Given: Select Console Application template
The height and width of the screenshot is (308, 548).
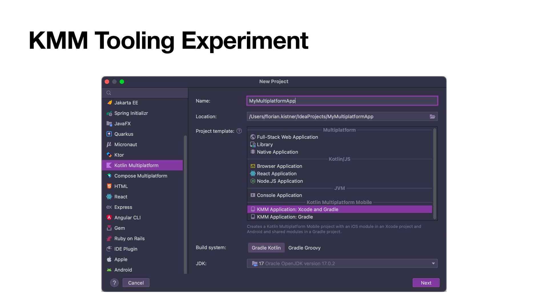Looking at the screenshot, I should click(340, 195).
